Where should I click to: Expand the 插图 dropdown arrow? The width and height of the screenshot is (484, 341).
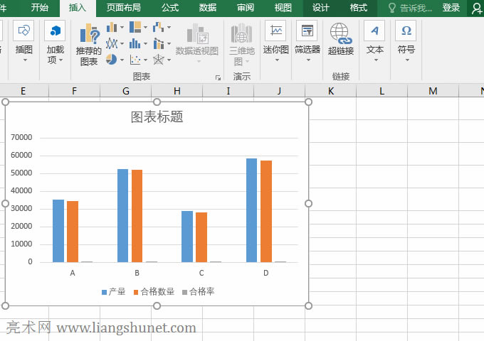point(25,60)
